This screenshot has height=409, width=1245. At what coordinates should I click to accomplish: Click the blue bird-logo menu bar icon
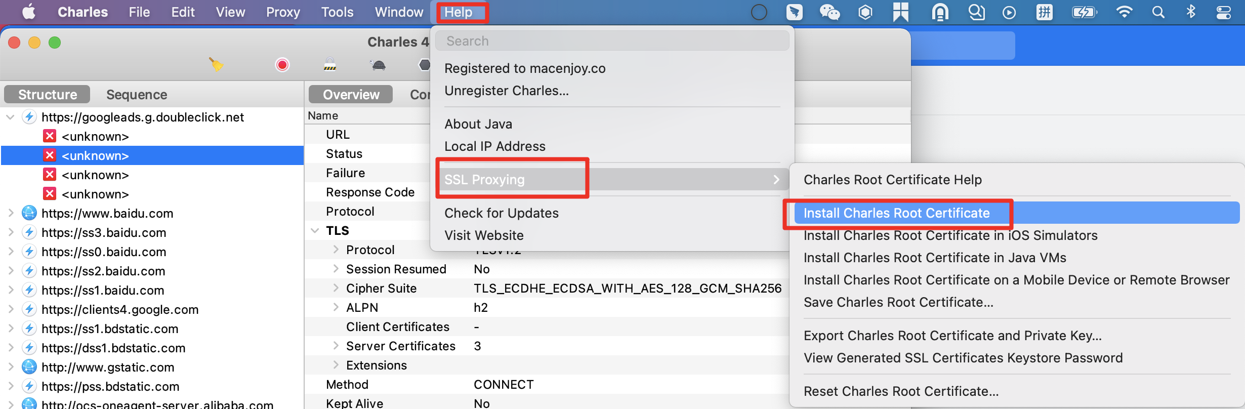coord(795,12)
